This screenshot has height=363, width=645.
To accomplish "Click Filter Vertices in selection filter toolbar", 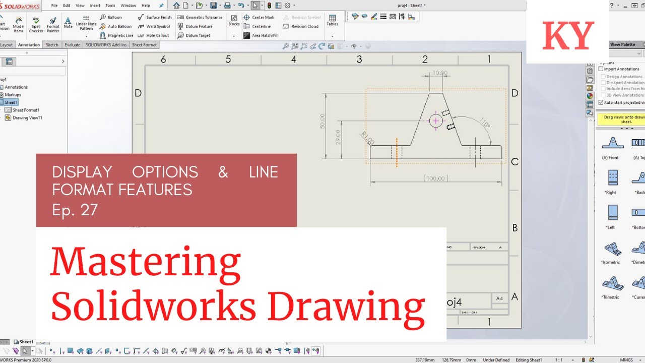I will pyautogui.click(x=52, y=351).
